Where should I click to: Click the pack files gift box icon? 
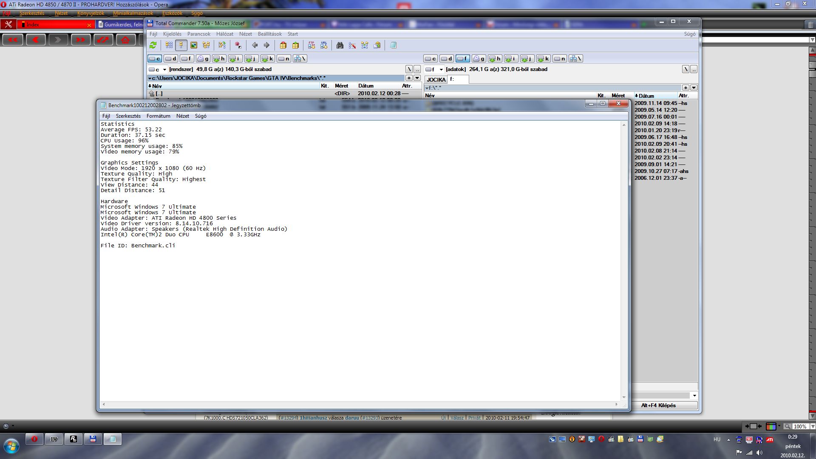coord(283,45)
